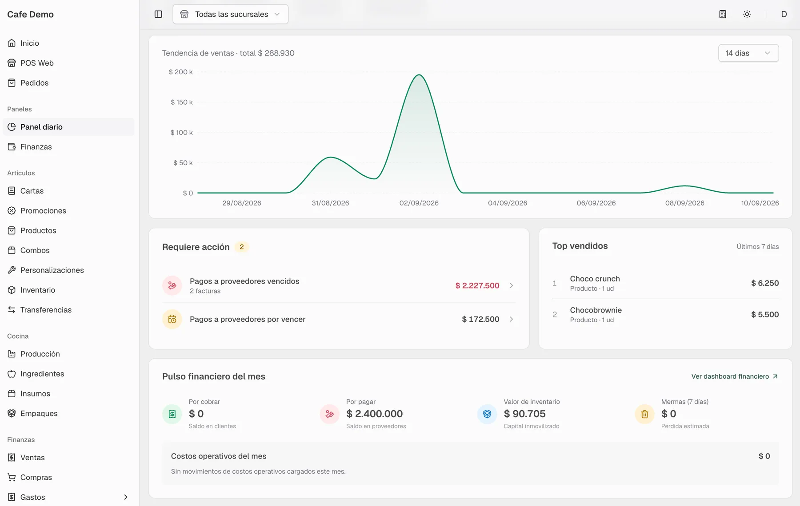Click the $ 172.500 amount
The height and width of the screenshot is (506, 800).
[x=480, y=320]
